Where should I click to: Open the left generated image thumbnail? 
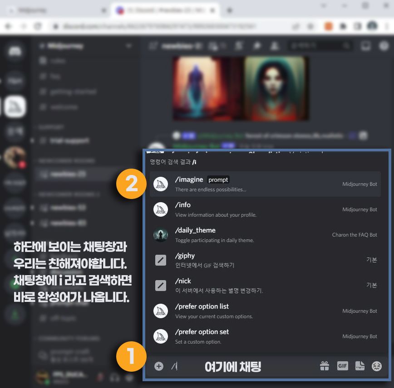(x=208, y=88)
